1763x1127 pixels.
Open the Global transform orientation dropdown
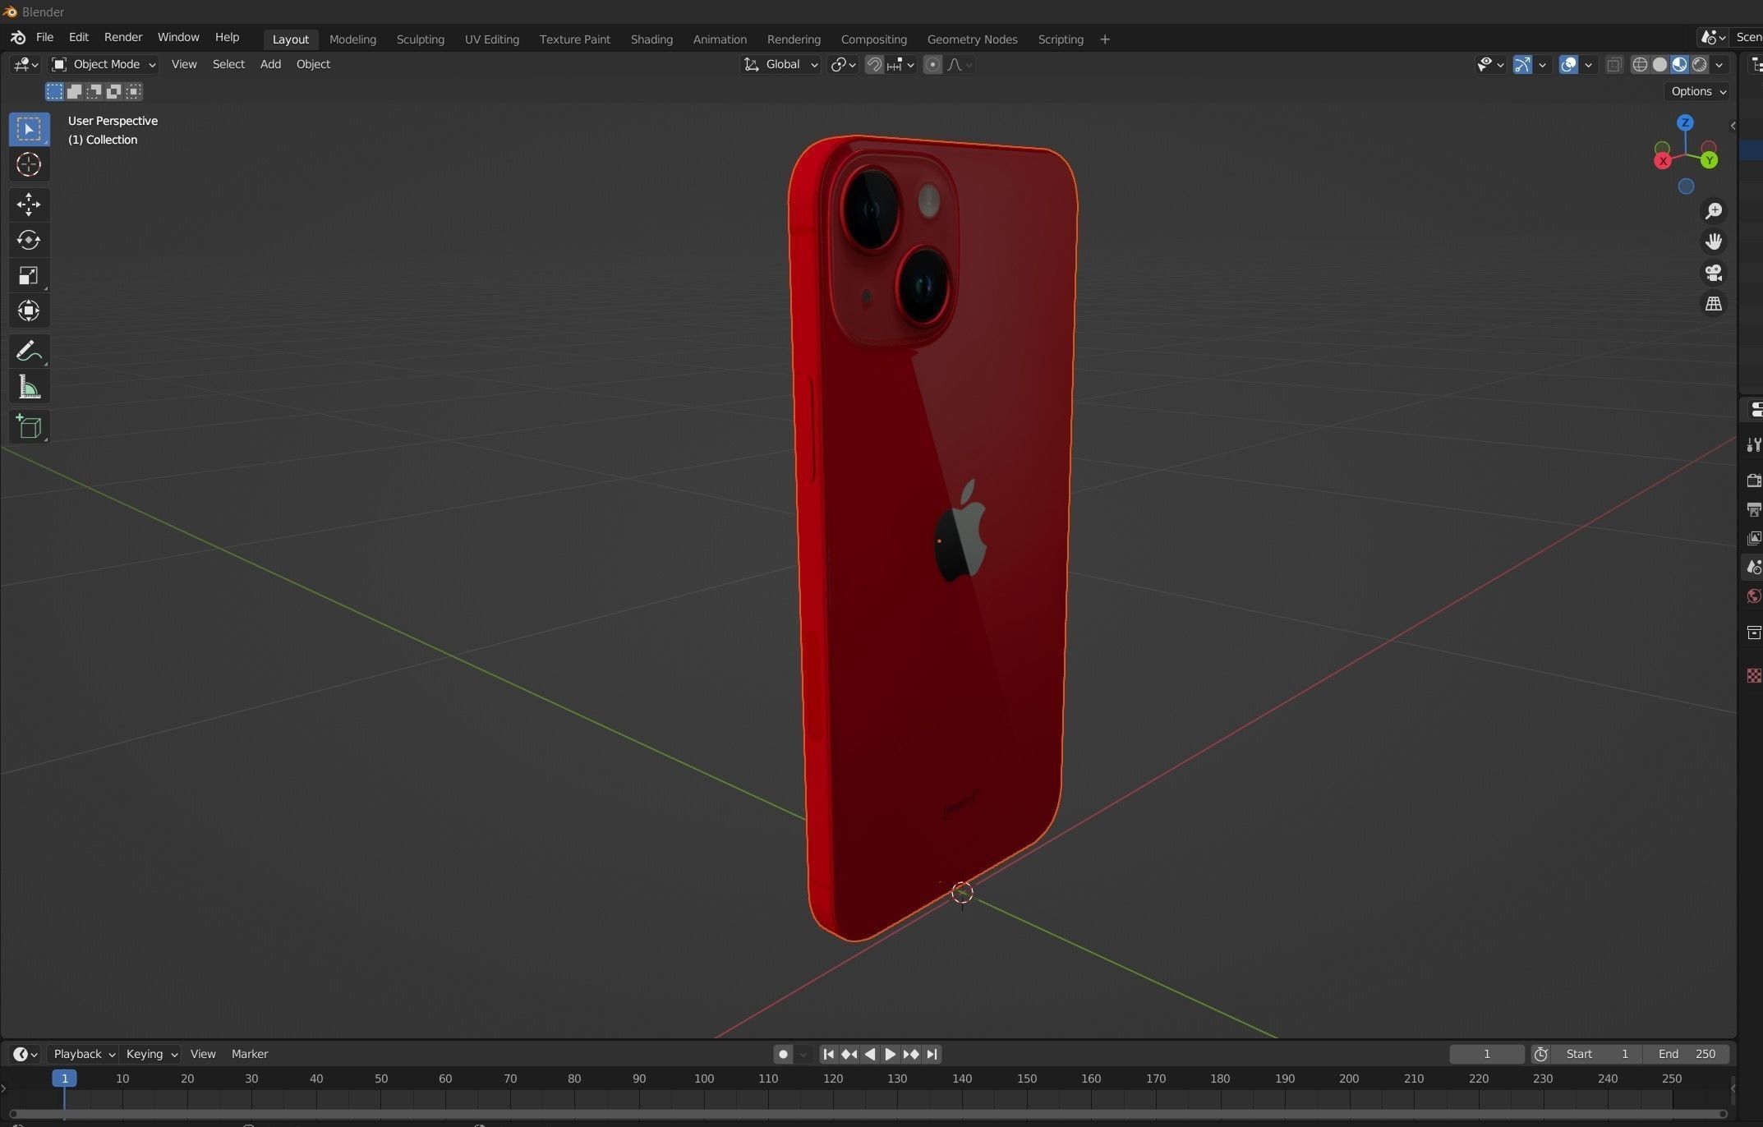[780, 64]
